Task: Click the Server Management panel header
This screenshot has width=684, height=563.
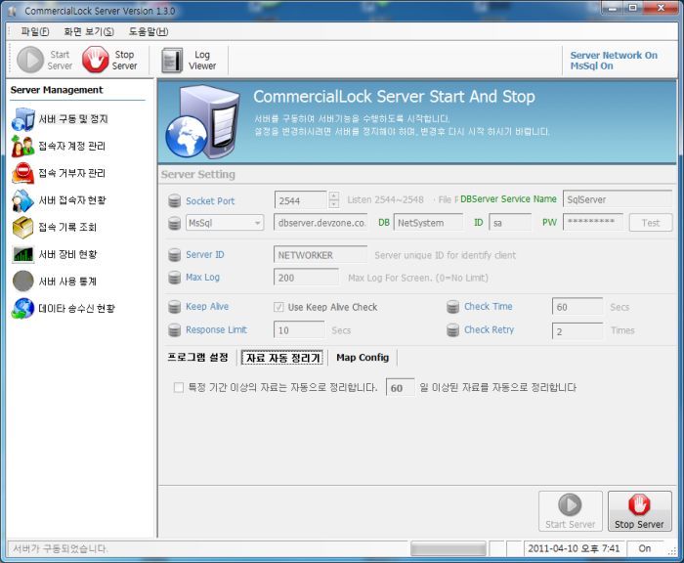Action: tap(57, 90)
